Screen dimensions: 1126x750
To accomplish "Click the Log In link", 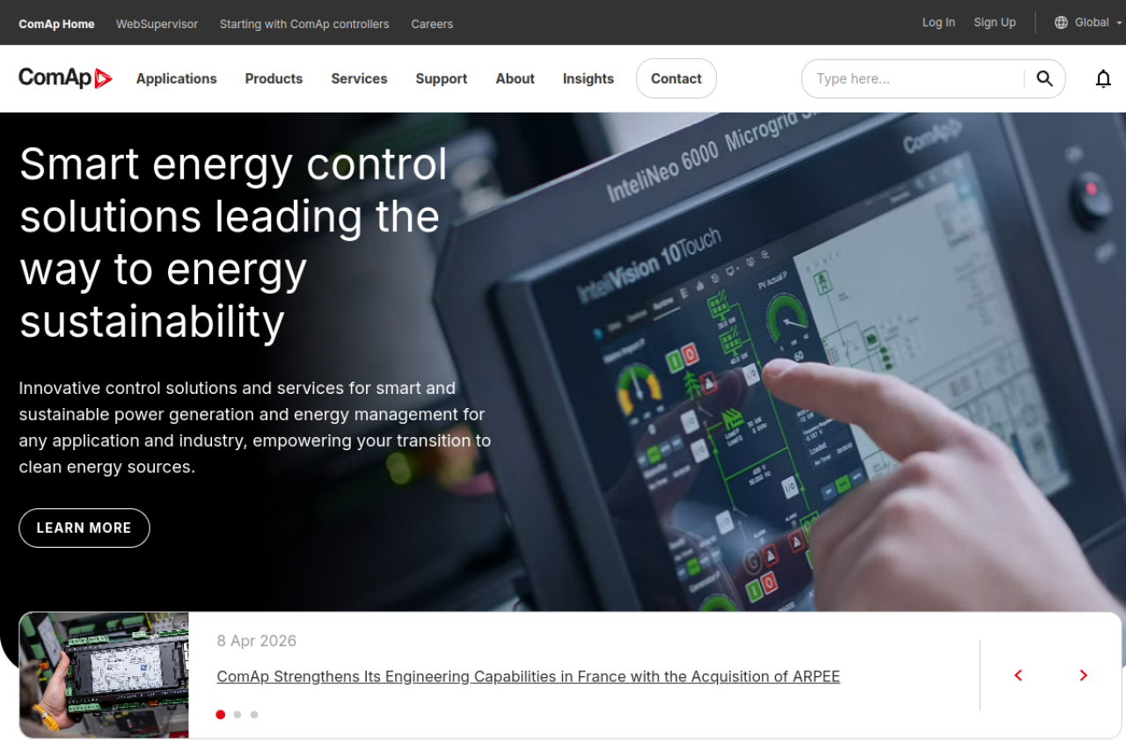I will [938, 23].
